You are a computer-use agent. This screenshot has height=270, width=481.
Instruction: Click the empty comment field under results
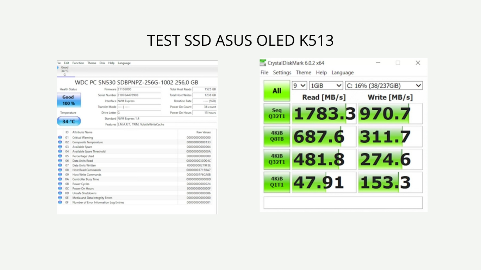click(x=343, y=203)
